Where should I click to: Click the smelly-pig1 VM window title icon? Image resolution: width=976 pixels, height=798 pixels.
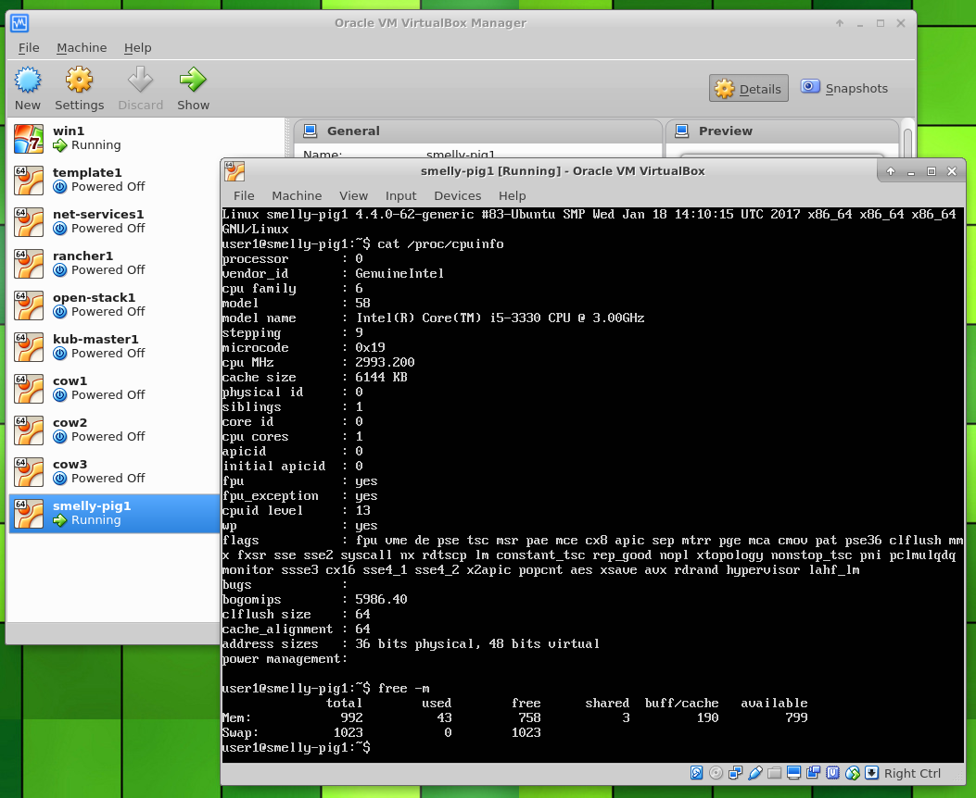234,171
